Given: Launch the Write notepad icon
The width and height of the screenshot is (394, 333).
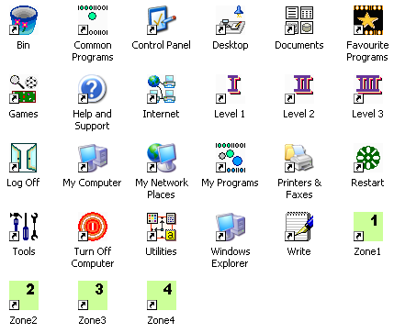Looking at the screenshot, I should point(299,227).
